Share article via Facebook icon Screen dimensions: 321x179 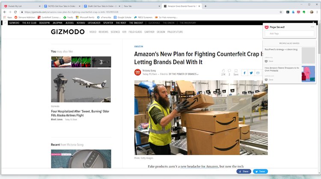244,73
